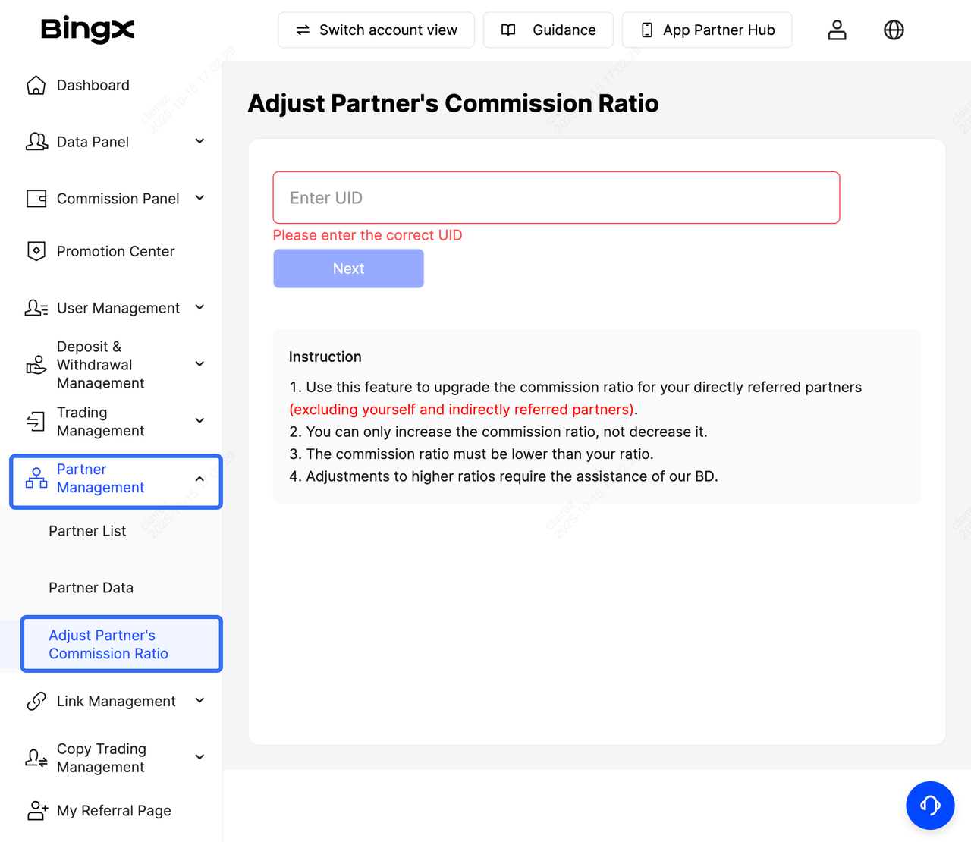Open the headset support chat button
971x842 pixels.
930,805
